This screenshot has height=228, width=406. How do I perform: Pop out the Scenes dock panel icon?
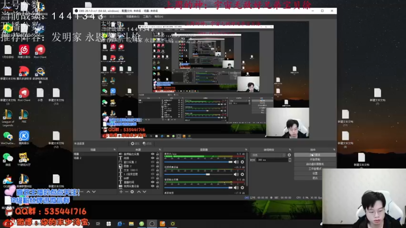(x=115, y=149)
